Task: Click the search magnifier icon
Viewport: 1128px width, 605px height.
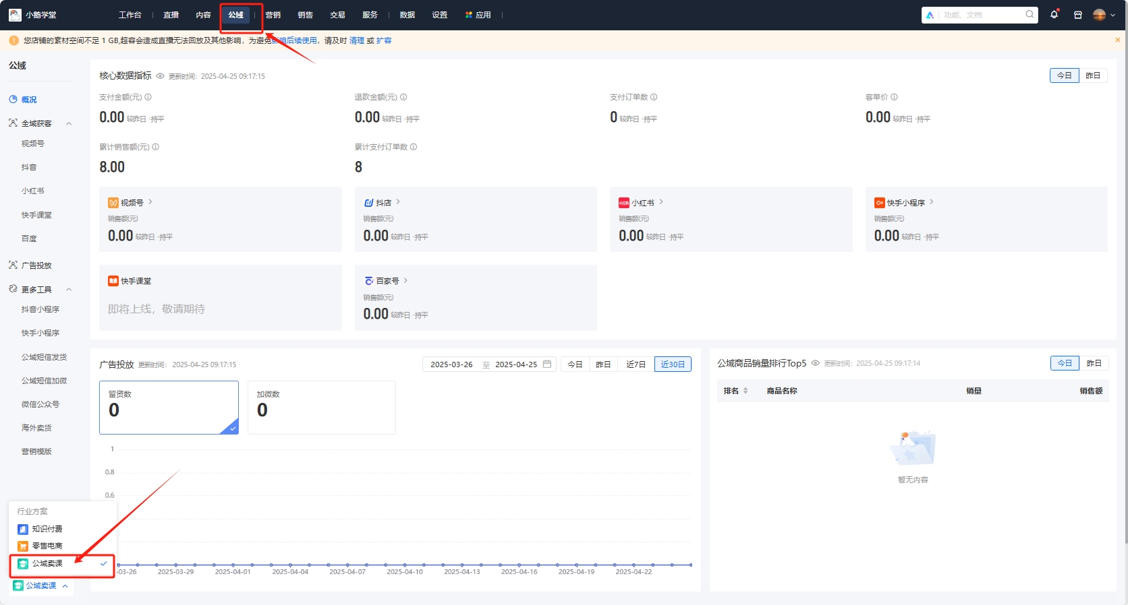Action: click(1030, 14)
